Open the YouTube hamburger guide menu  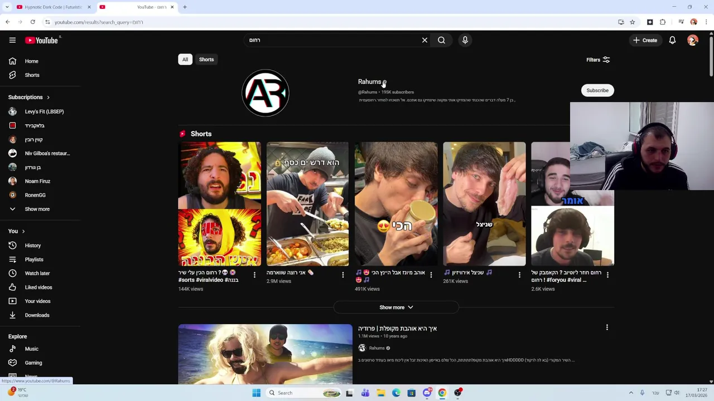tap(12, 40)
